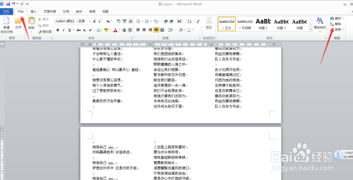Apply red font color
Screen dimensions: 353x180
pos(115,30)
